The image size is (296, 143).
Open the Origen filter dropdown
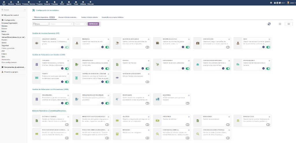(x=61, y=24)
